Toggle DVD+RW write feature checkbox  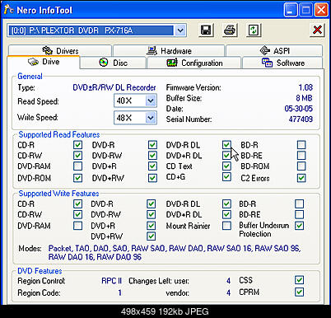[x=152, y=236]
